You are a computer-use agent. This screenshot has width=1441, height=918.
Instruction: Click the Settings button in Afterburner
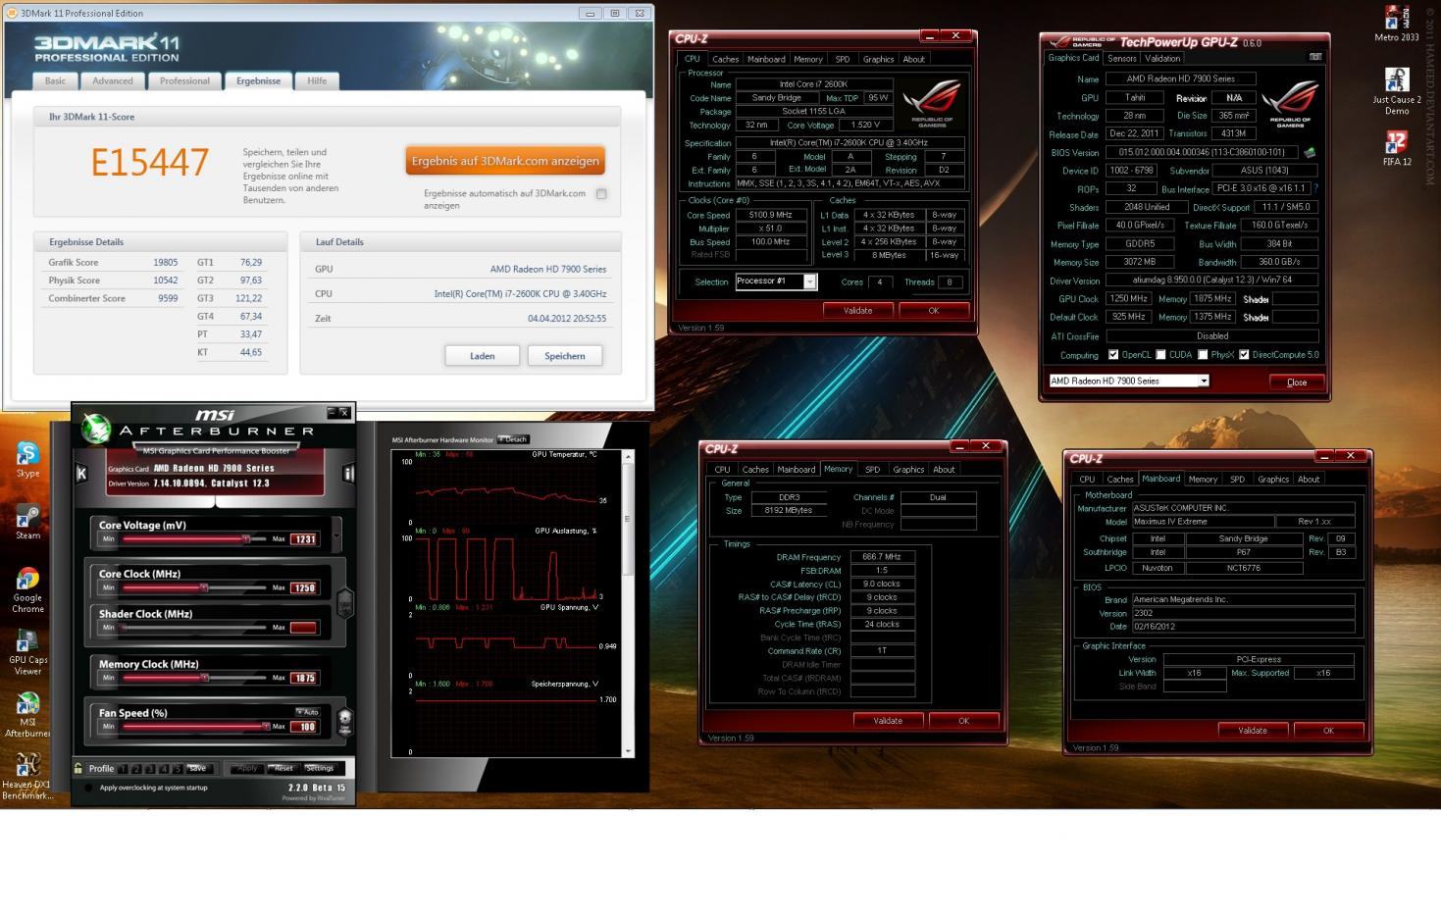coord(320,768)
